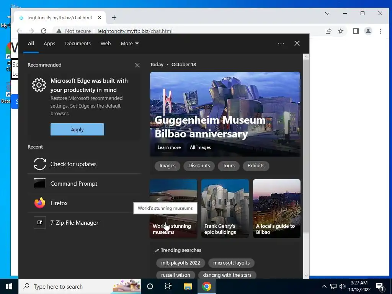Open the Chrome profile avatar
This screenshot has height=294, width=392.
pyautogui.click(x=368, y=31)
